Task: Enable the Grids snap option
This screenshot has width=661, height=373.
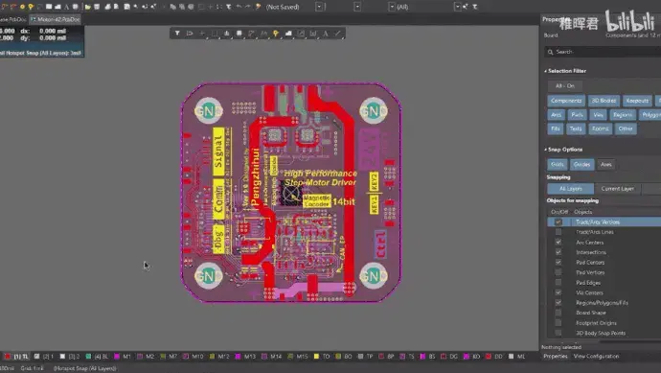Action: tap(557, 164)
